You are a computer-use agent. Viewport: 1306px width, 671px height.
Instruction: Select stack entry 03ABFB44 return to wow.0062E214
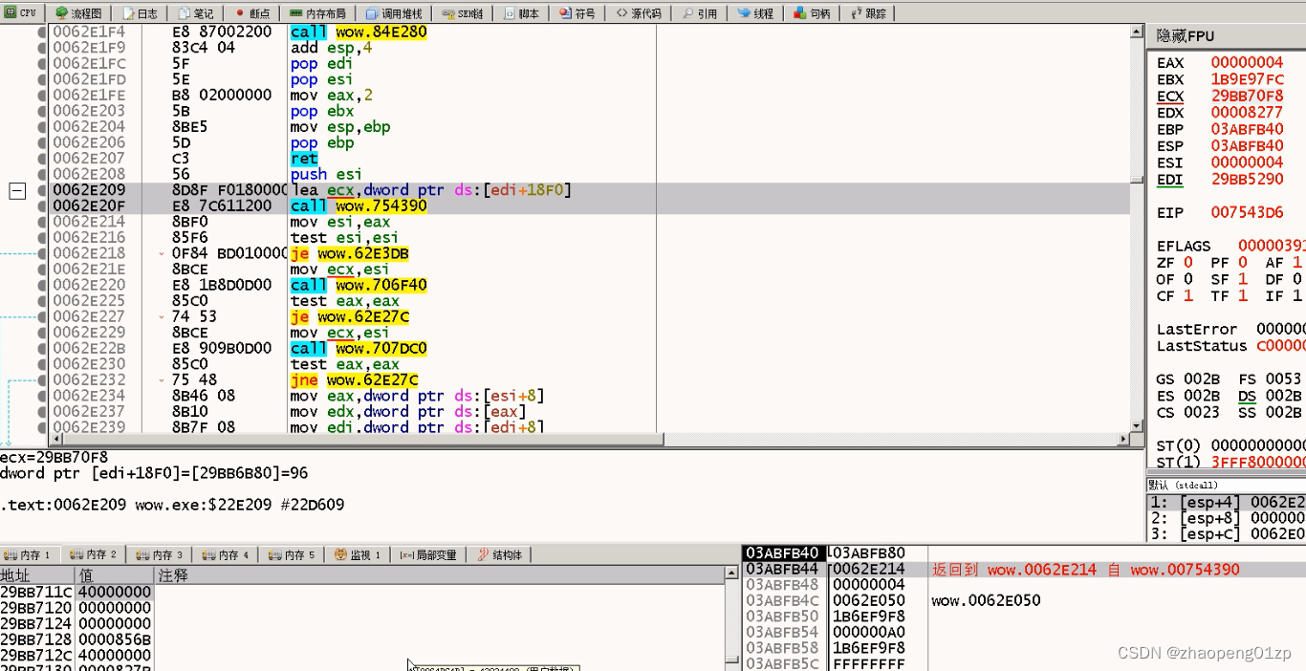tap(1024, 570)
